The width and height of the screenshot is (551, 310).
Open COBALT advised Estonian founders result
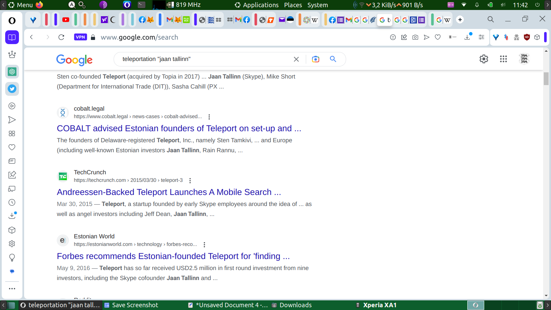[x=179, y=128]
